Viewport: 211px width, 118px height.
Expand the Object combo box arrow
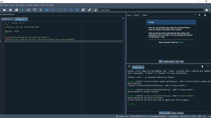pyautogui.click(x=196, y=15)
